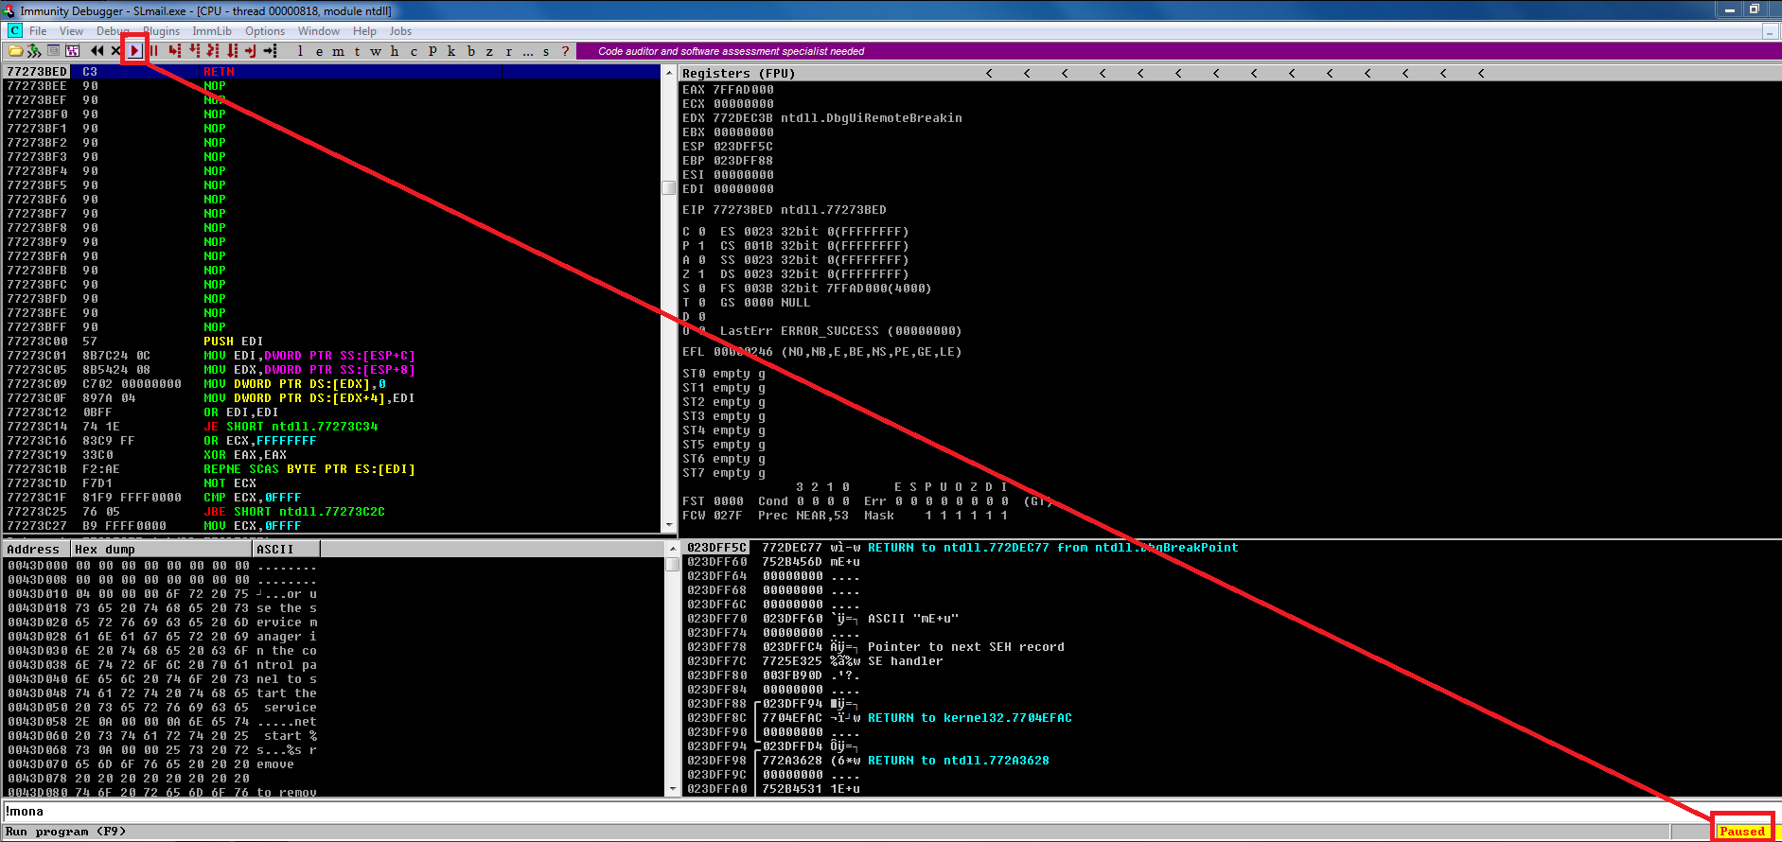Viewport: 1782px width, 842px height.
Task: Show log window via 'l' button
Action: coord(300,51)
